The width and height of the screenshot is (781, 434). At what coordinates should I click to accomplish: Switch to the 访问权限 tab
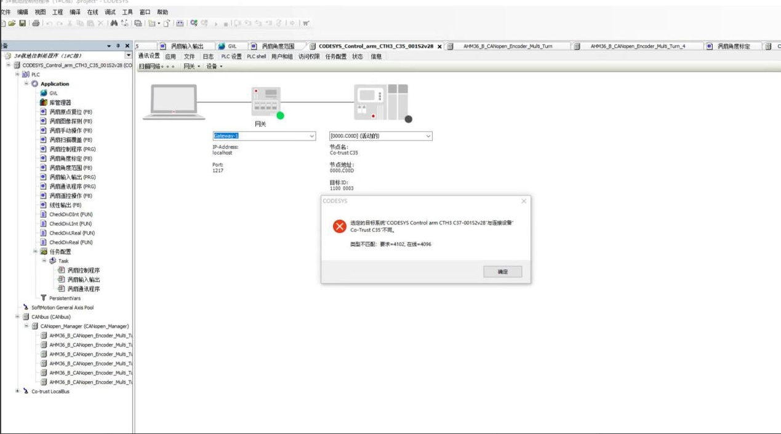309,57
